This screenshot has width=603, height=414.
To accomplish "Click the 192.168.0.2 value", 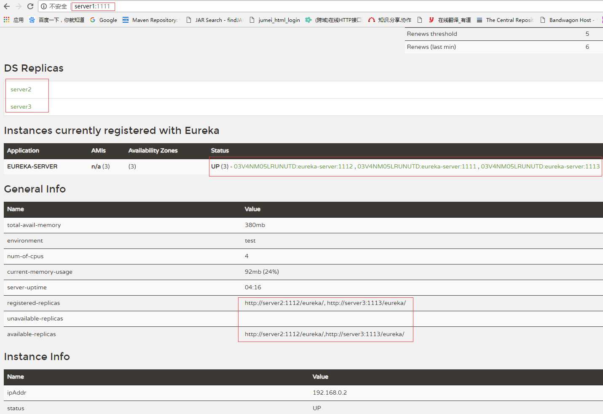I will [330, 393].
